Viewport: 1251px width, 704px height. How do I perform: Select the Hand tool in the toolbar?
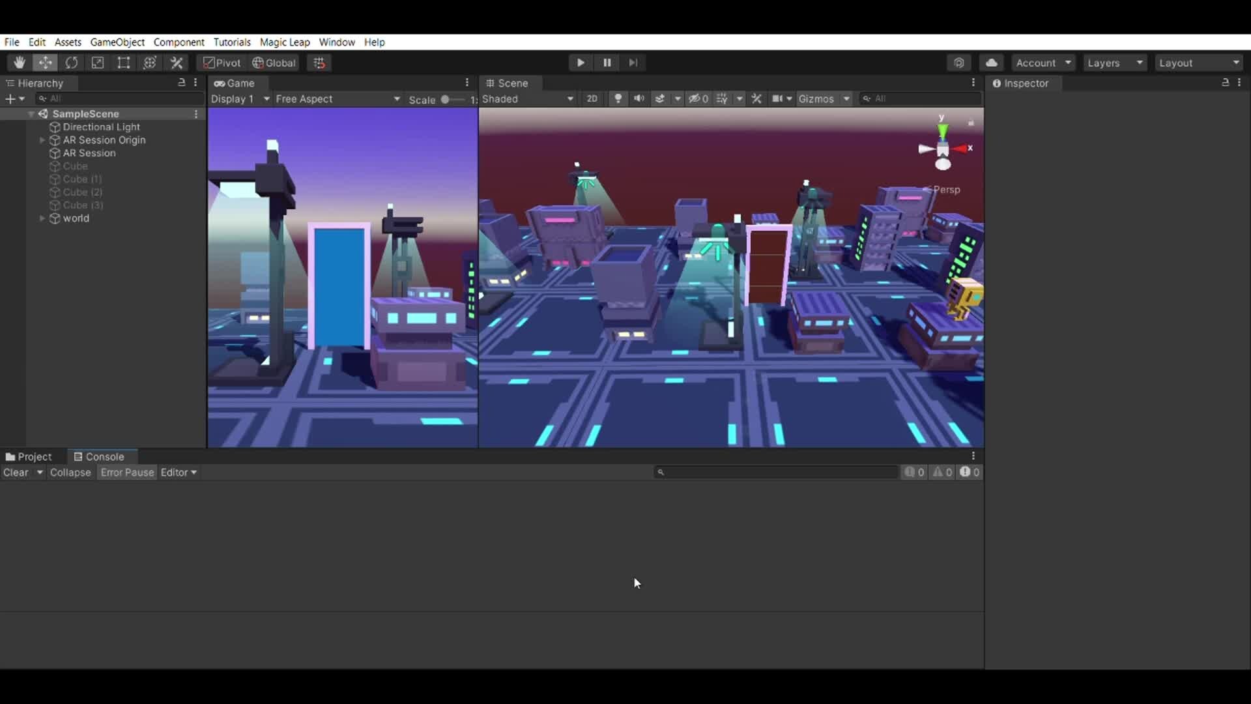click(18, 62)
